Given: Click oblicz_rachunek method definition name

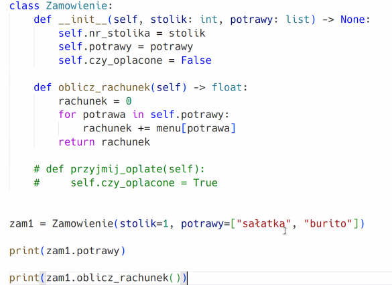Looking at the screenshot, I should pyautogui.click(x=105, y=87).
